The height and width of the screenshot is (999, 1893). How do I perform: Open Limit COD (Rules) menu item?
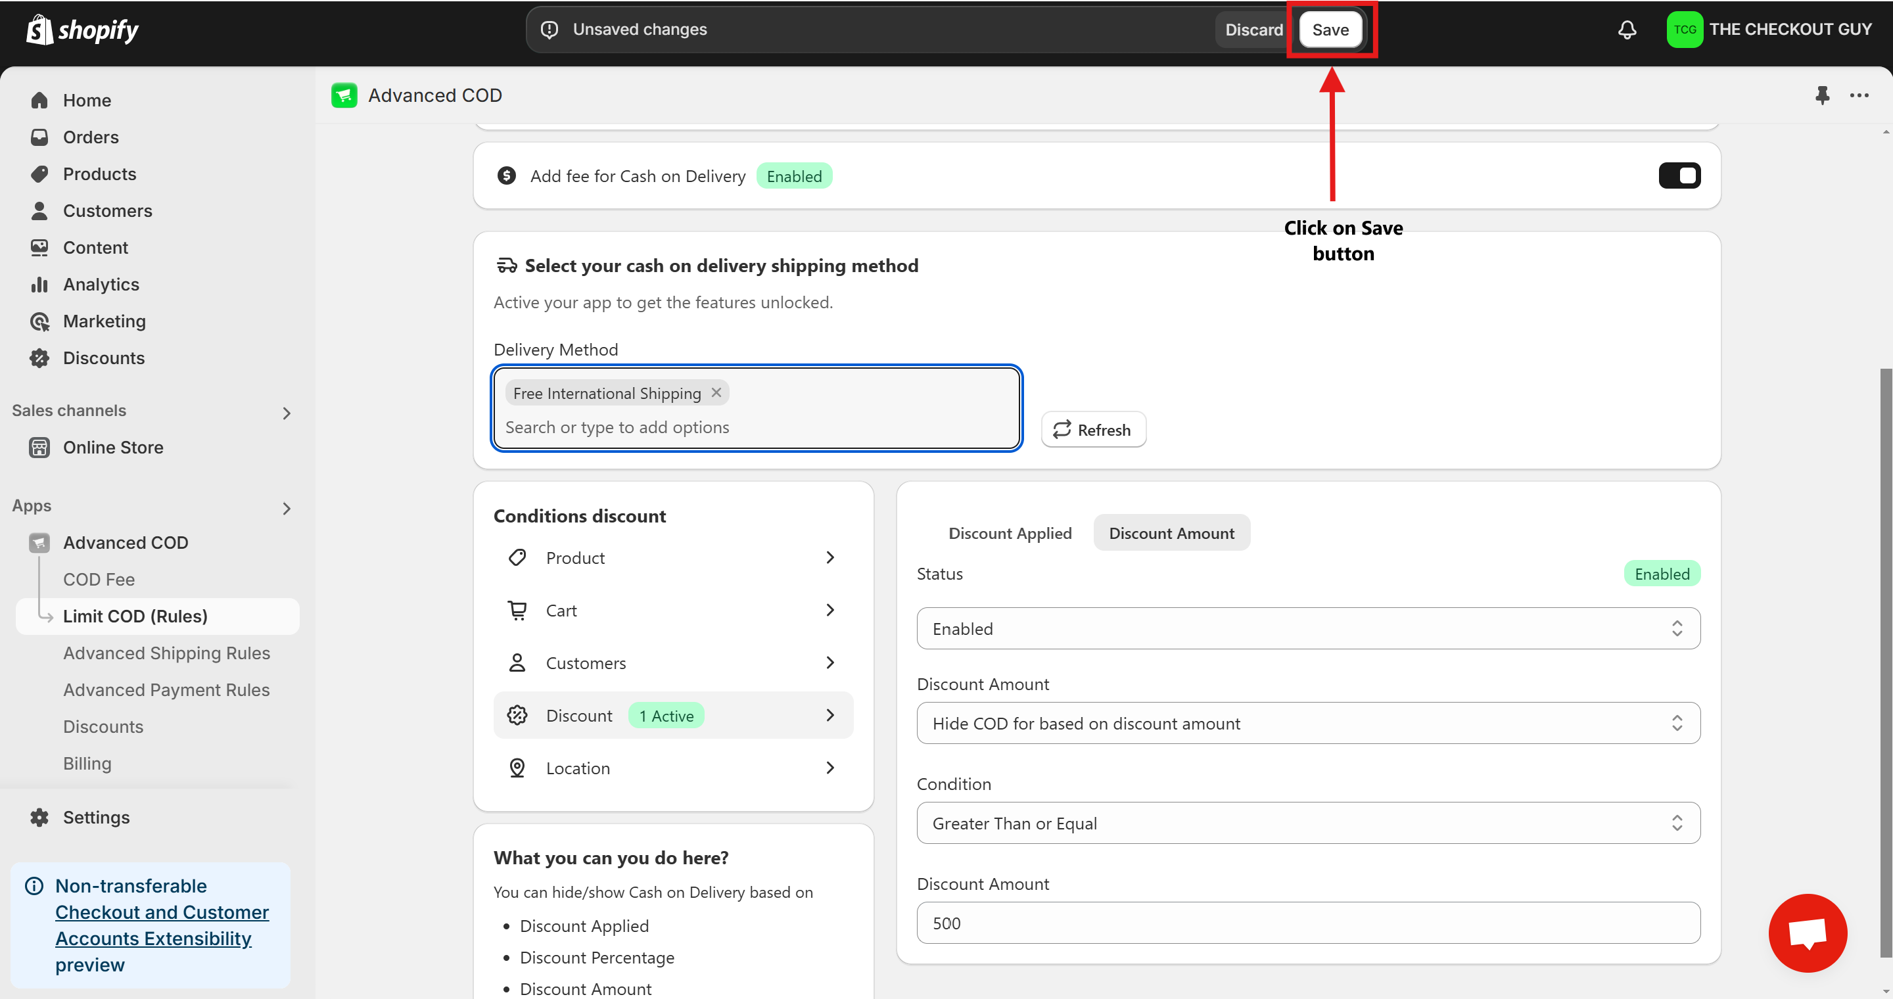coord(157,616)
